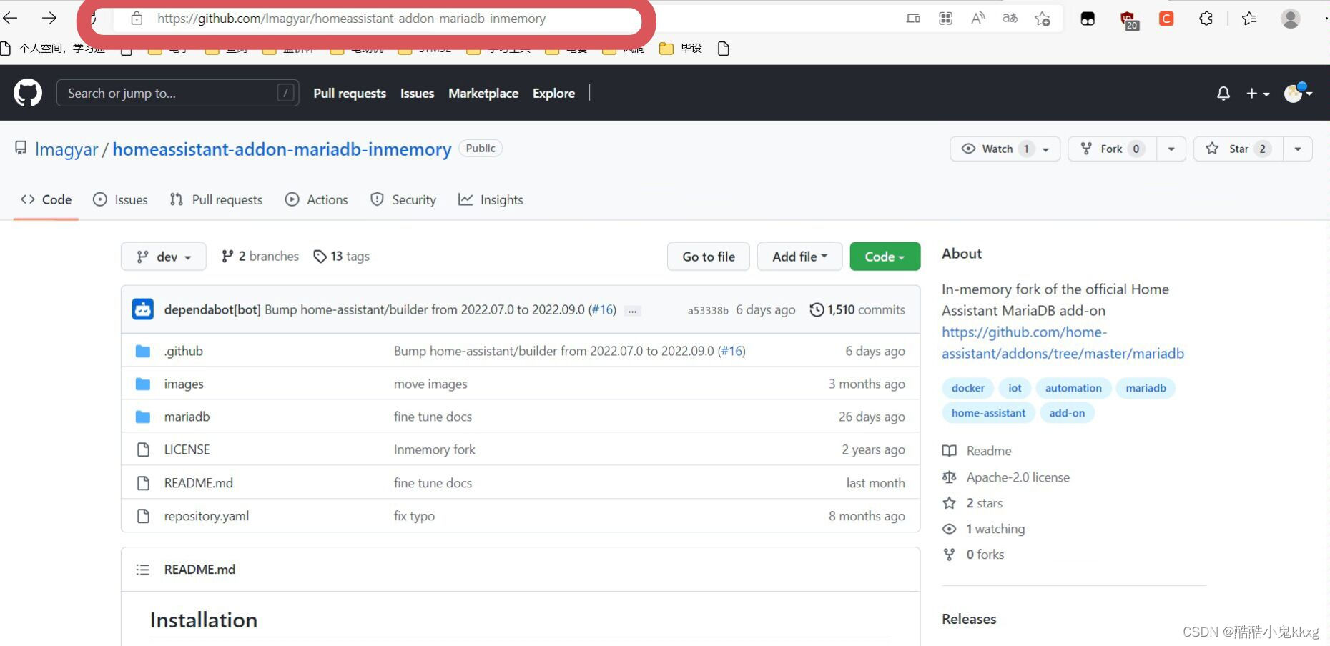Viewport: 1330px width, 646px height.
Task: Open browser extensions puzzle icon
Action: (x=1206, y=19)
